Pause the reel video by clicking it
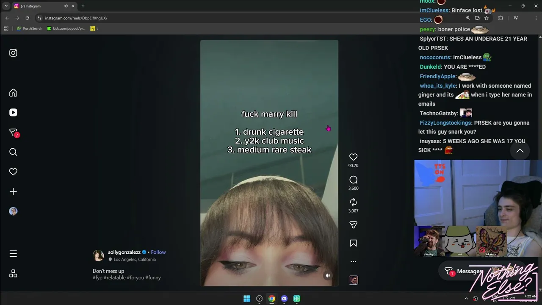The height and width of the screenshot is (305, 542). (269, 163)
